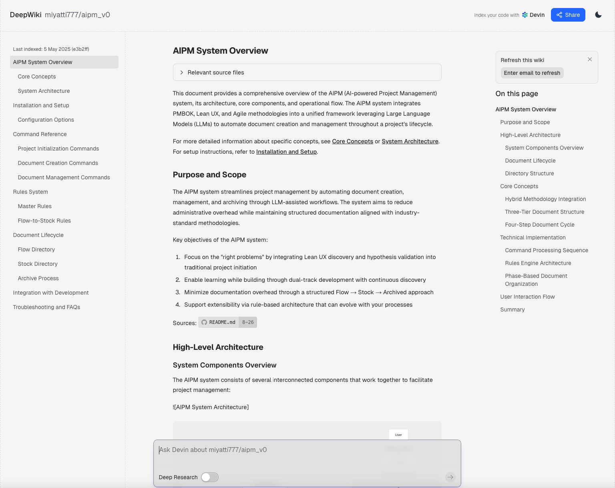Open Command Reference page in sidebar
This screenshot has width=615, height=488.
coord(40,134)
